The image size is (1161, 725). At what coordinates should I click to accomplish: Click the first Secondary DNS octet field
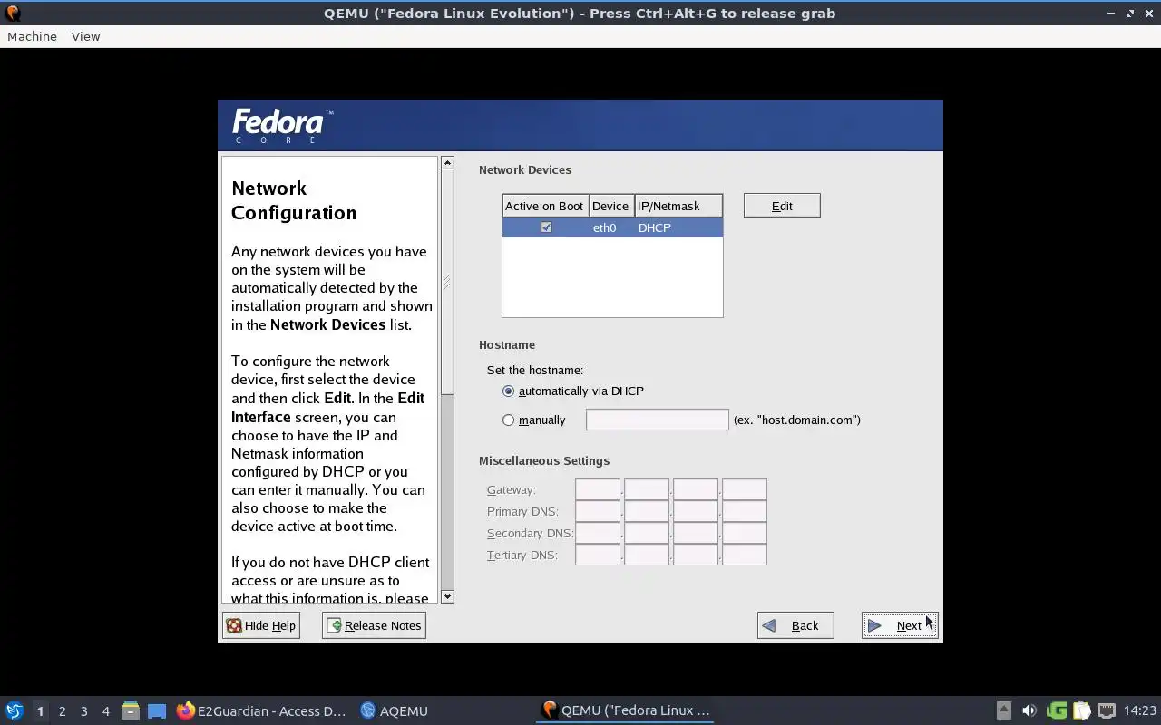tap(598, 533)
